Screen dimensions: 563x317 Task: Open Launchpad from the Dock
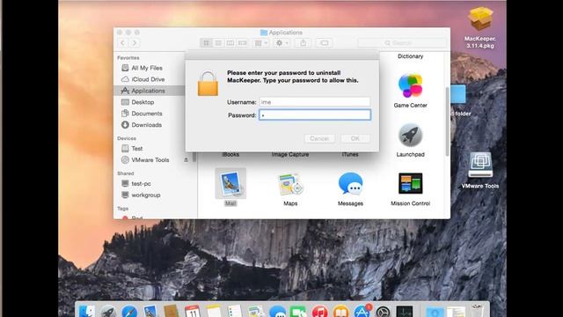(108, 311)
